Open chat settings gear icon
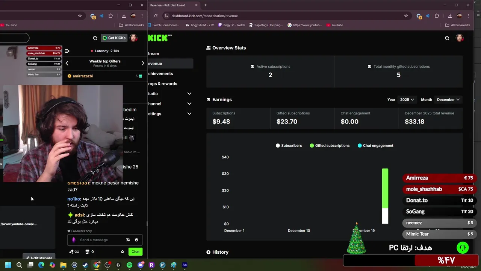481x271 pixels. tap(122, 252)
